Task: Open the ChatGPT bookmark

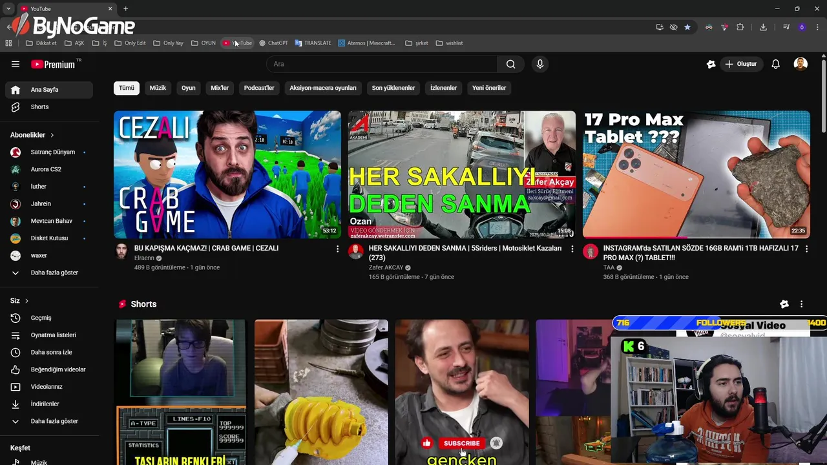Action: tap(274, 43)
